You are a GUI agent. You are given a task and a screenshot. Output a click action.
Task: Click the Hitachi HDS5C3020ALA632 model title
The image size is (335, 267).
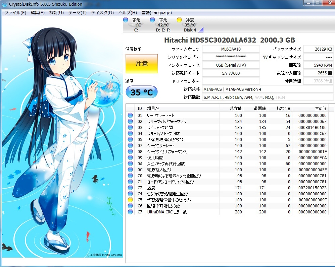click(x=210, y=40)
